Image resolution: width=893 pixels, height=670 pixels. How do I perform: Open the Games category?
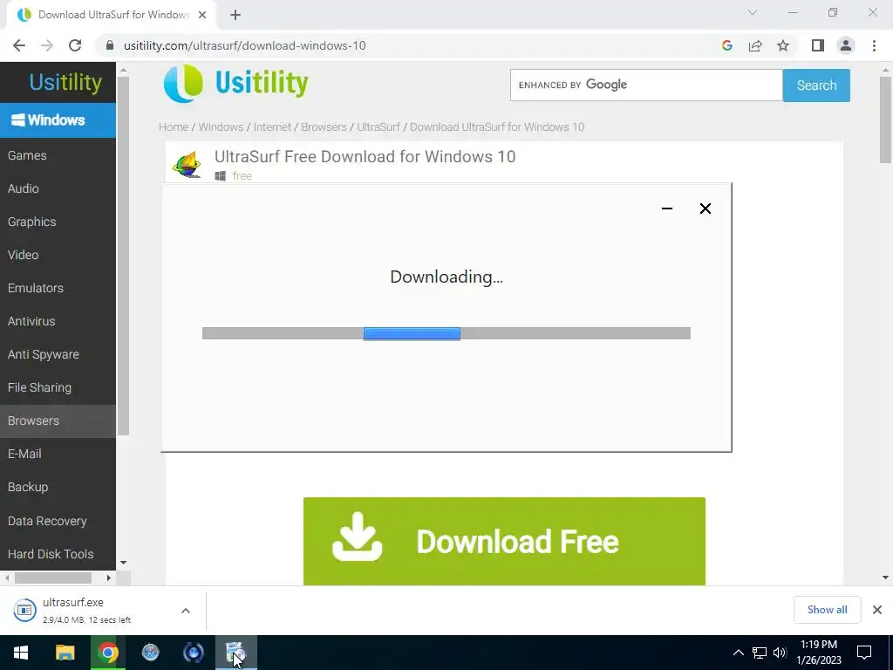tap(58, 155)
